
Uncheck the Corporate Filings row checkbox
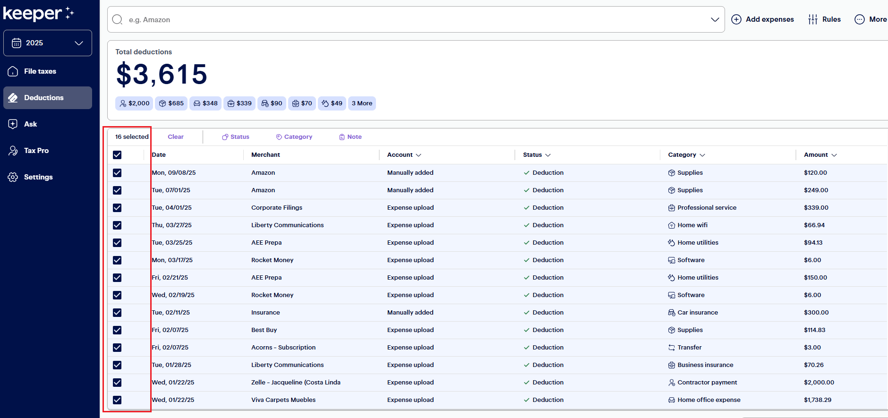pos(117,208)
